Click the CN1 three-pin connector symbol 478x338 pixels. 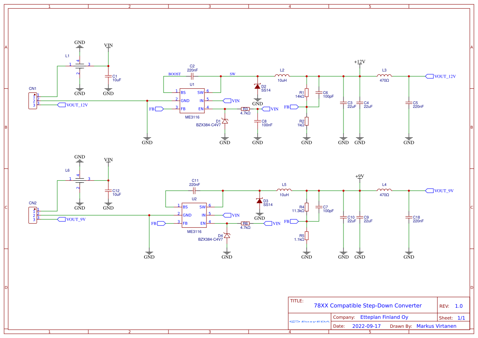point(32,101)
